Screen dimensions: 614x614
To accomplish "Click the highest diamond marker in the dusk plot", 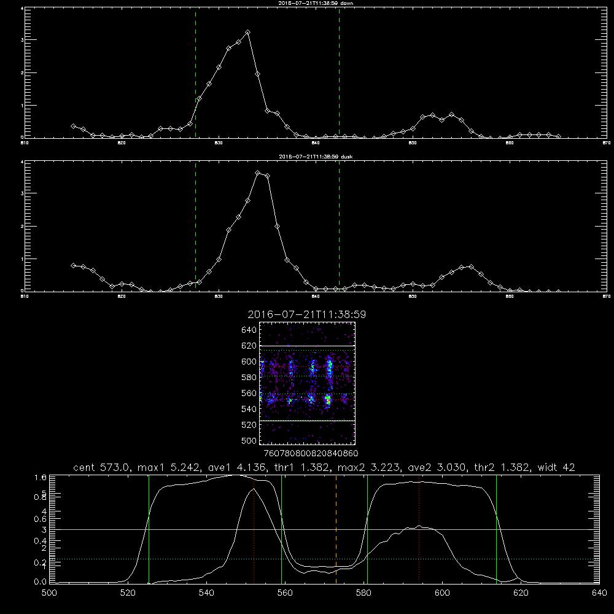I will point(258,173).
